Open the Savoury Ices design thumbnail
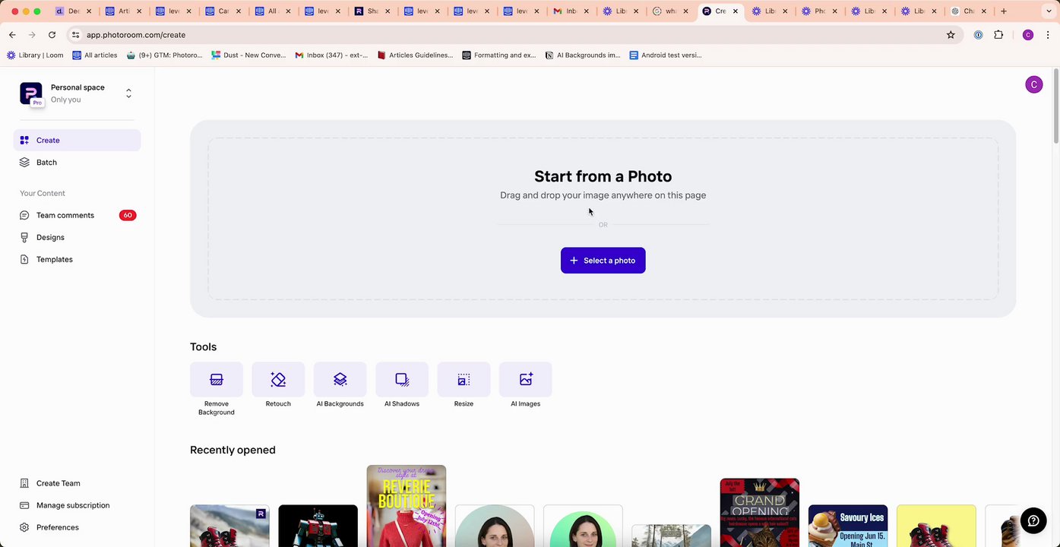Screen dimensions: 1060x547 pos(848,526)
